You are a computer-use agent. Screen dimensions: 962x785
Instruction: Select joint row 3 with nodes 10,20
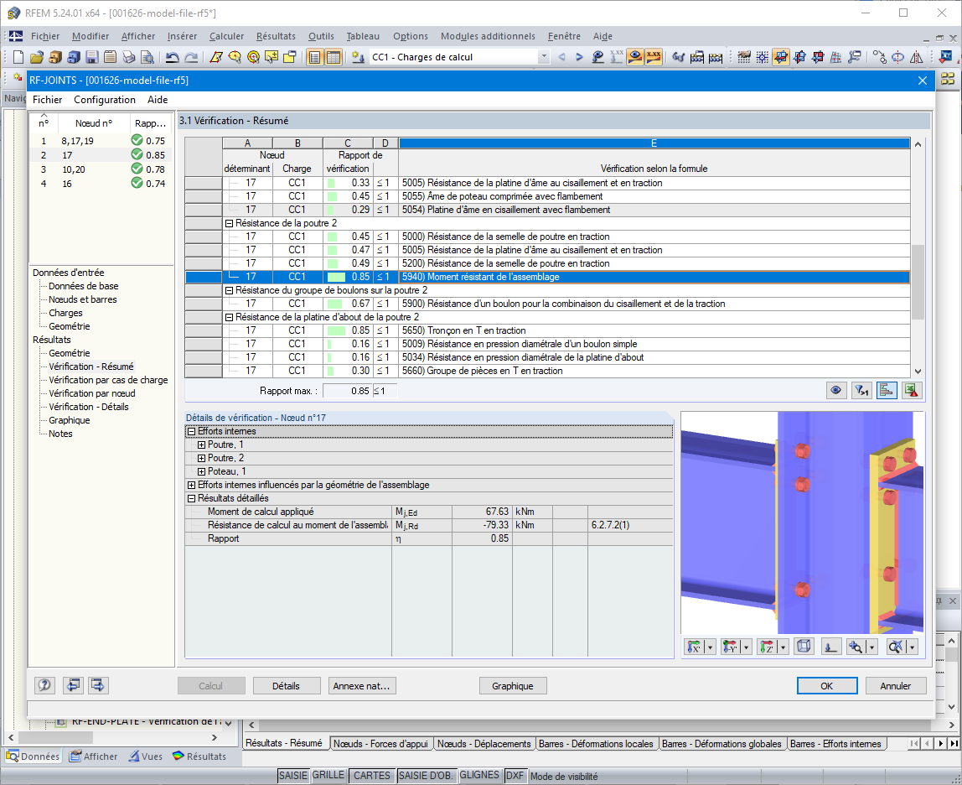pos(102,169)
